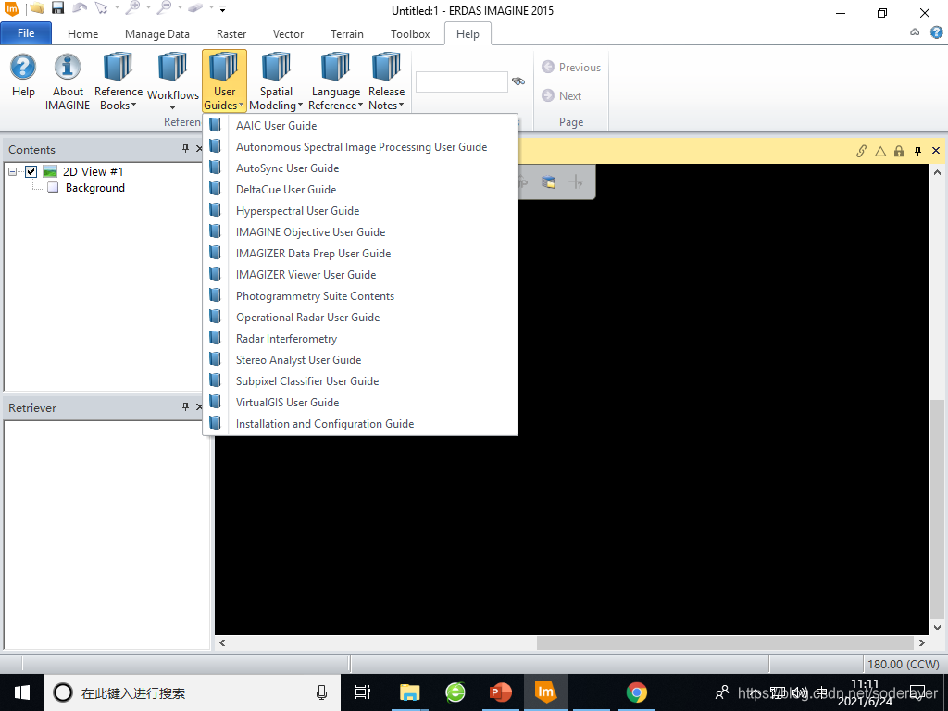Screen dimensions: 948x711
Task: Open Language Reference dropdown
Action: coord(335,82)
